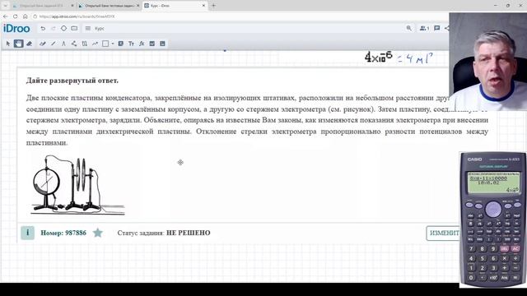Image resolution: width=527 pixels, height=296 pixels.
Task: Click the task number 'Номер: 987886'
Action: coord(63,233)
